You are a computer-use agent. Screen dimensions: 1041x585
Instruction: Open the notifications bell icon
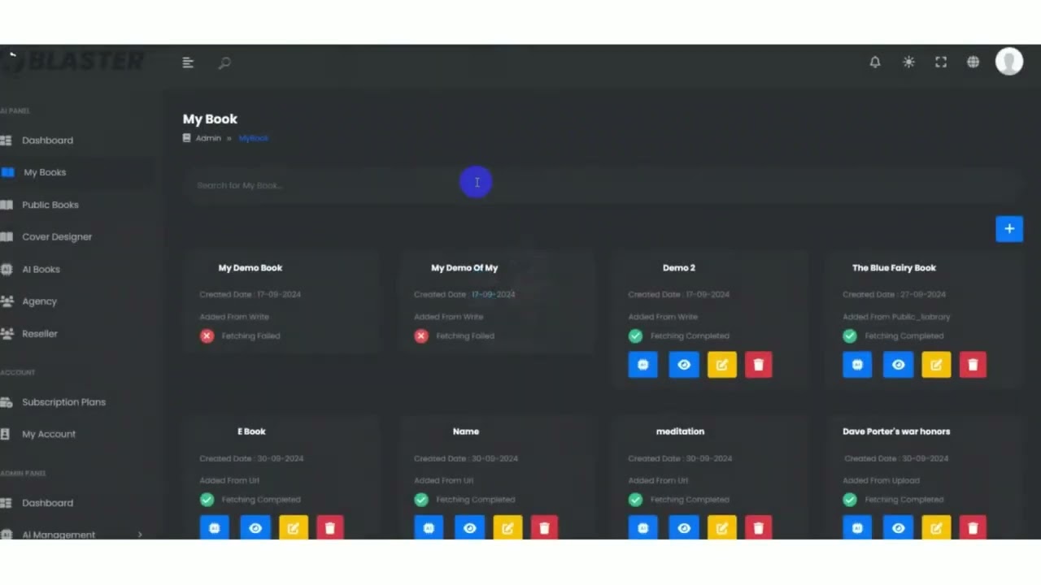(875, 62)
